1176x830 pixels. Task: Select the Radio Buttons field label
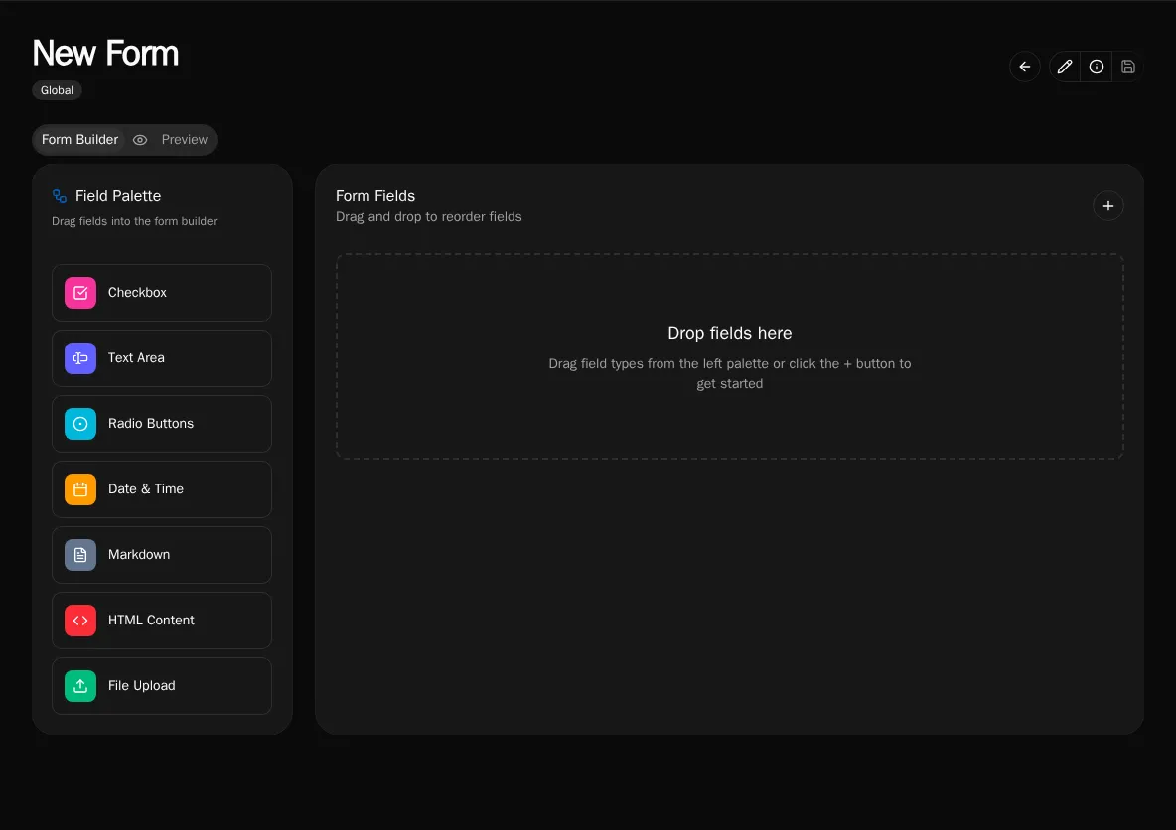[x=151, y=424]
